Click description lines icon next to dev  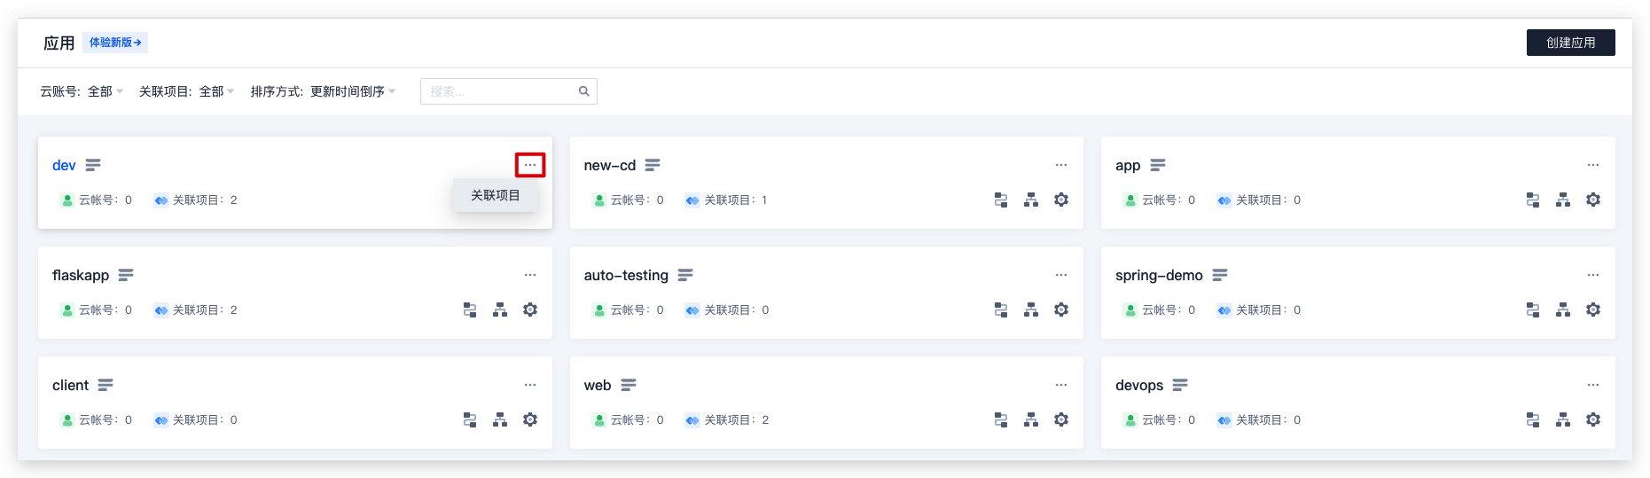[x=93, y=165]
